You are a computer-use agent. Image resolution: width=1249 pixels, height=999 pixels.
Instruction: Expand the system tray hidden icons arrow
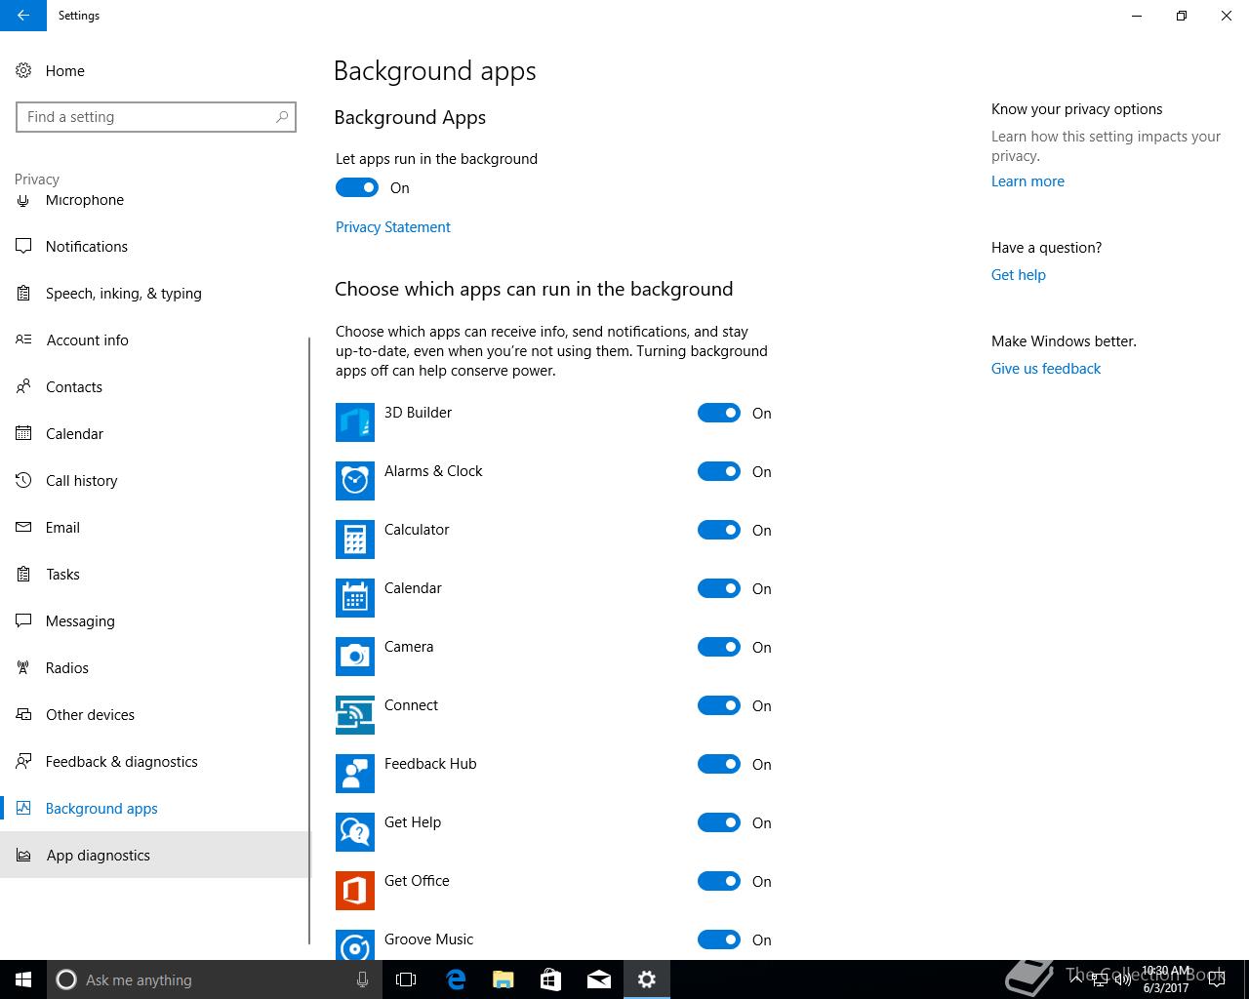tap(1076, 979)
